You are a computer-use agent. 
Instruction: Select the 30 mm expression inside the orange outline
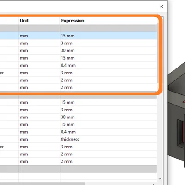(x=108, y=50)
